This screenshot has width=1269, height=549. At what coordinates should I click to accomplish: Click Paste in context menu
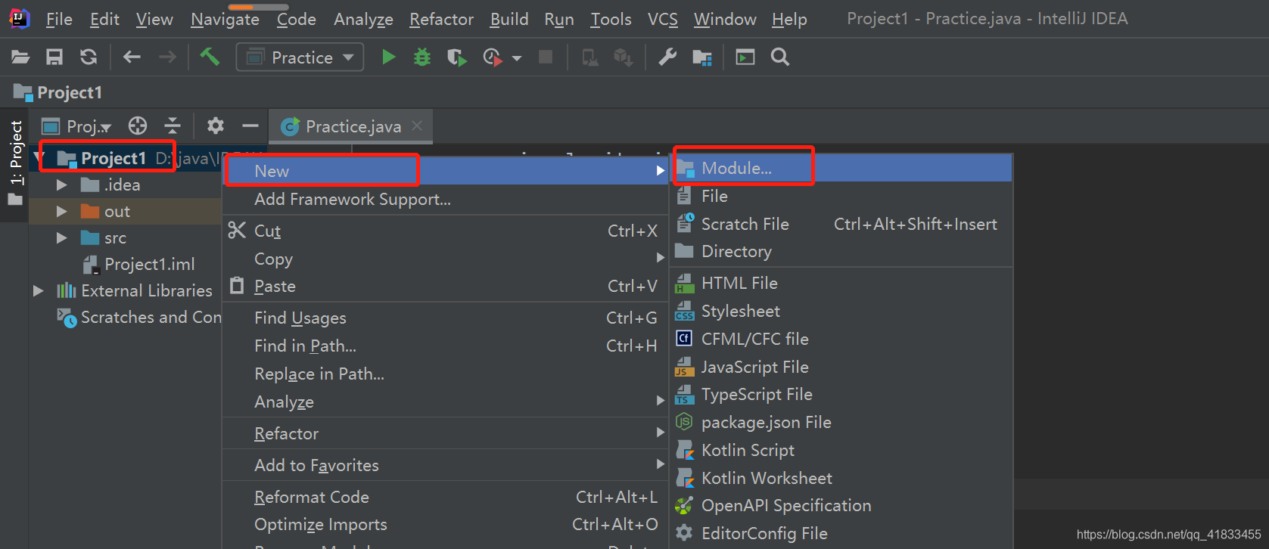pyautogui.click(x=445, y=286)
